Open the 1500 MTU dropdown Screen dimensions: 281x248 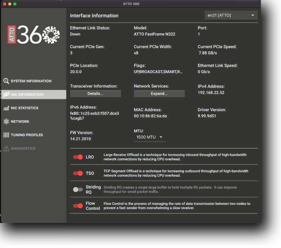(150, 137)
